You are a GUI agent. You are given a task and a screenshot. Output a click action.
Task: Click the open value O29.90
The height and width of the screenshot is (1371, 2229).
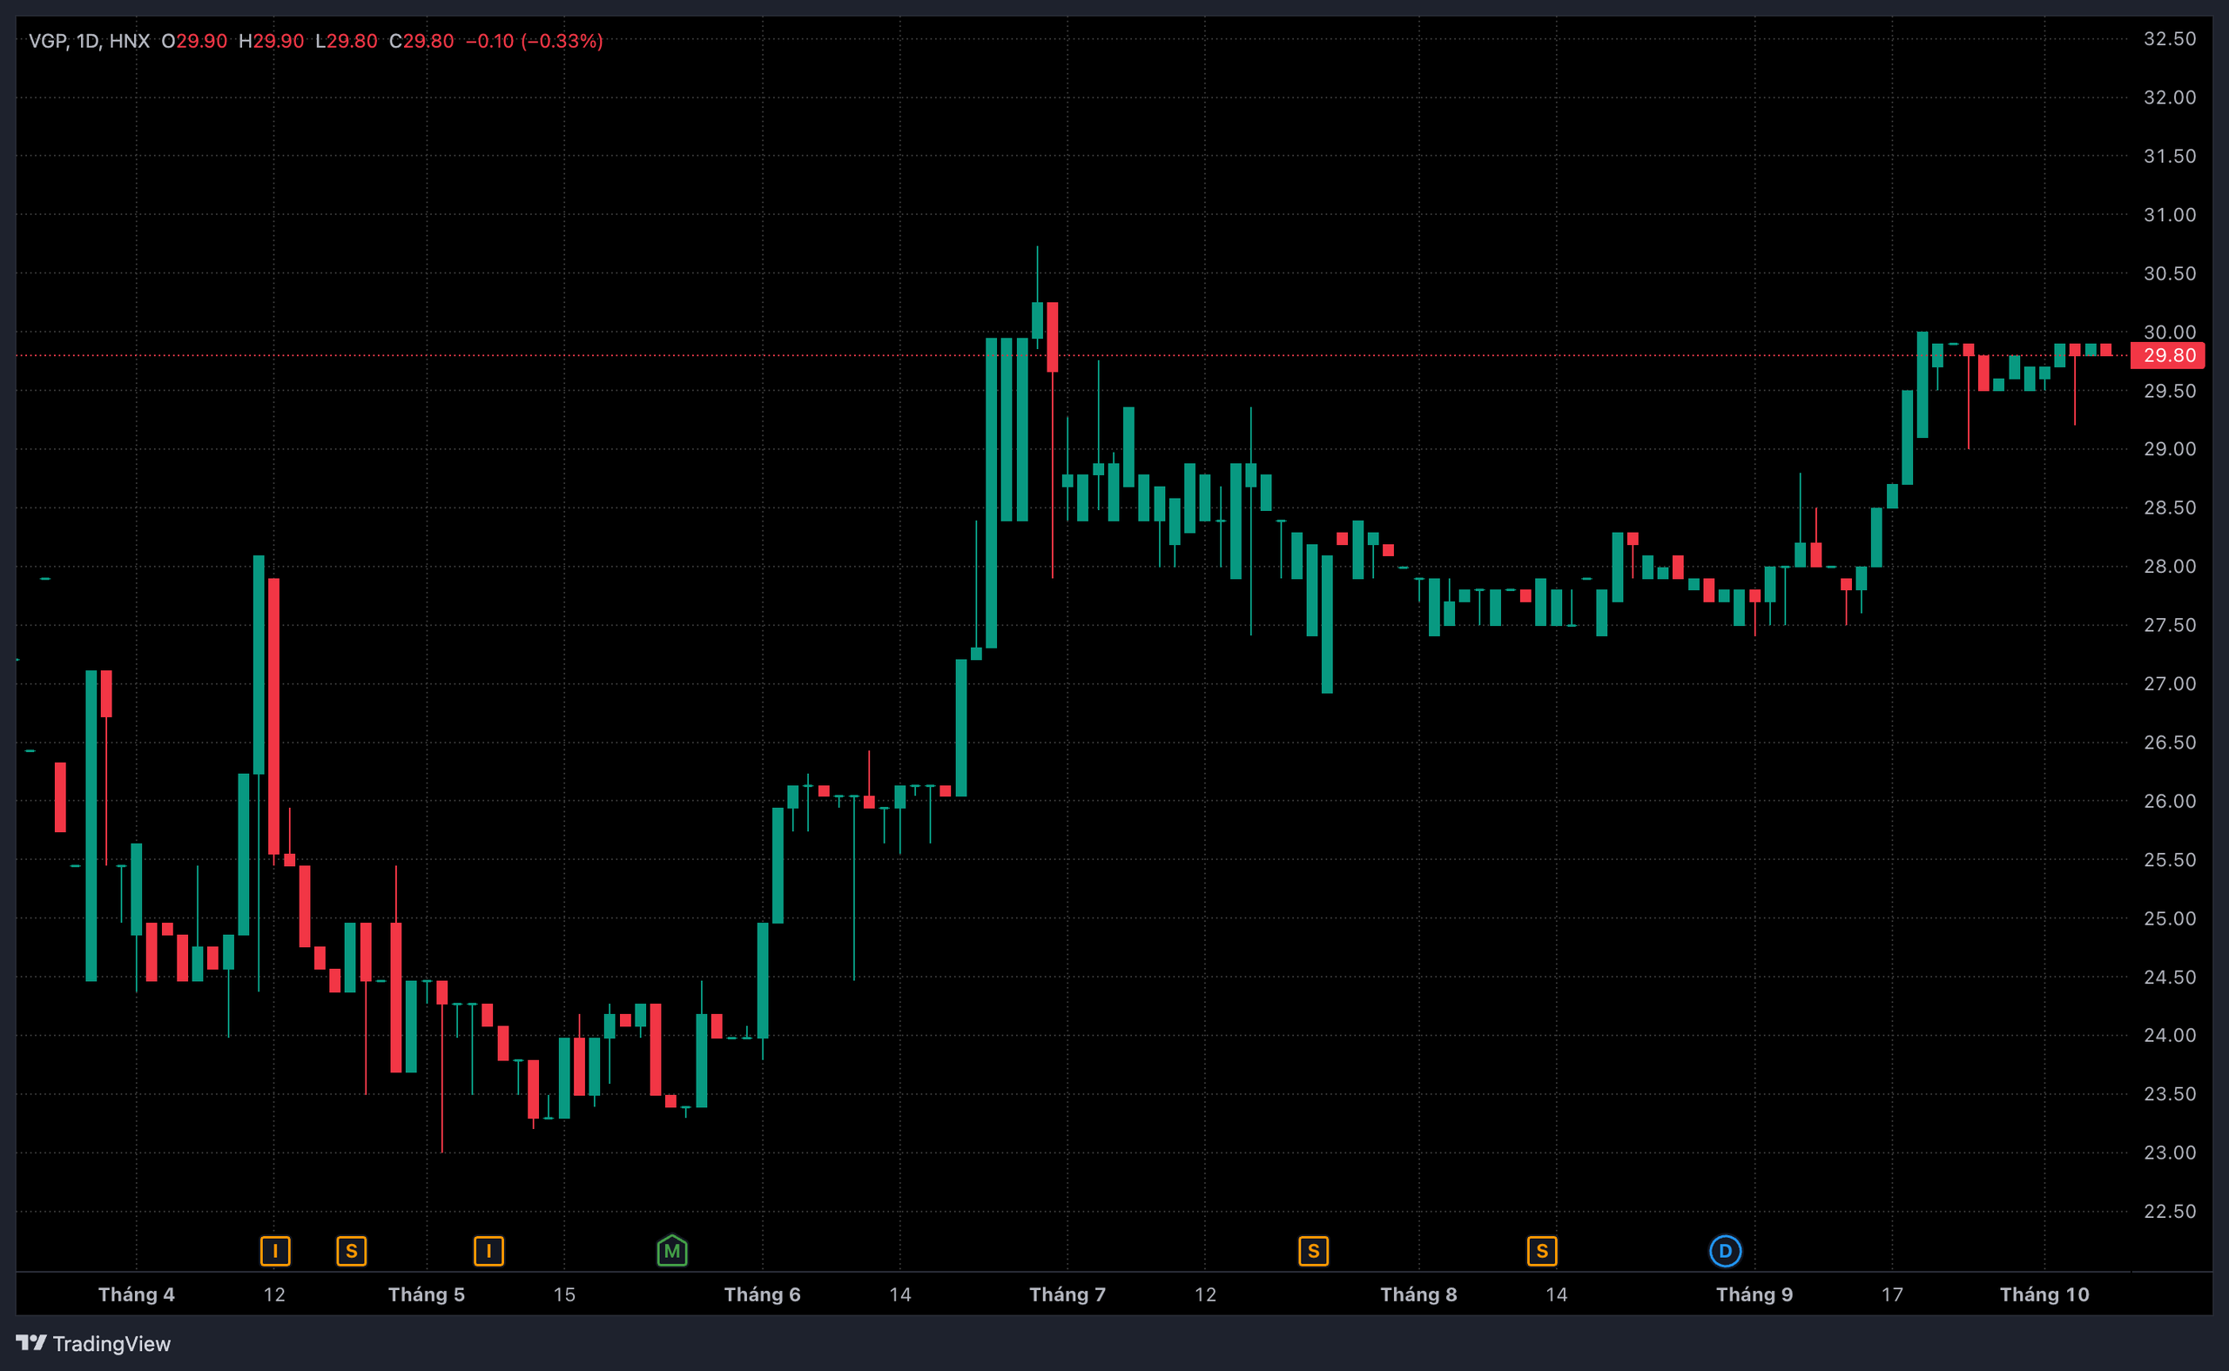(194, 41)
